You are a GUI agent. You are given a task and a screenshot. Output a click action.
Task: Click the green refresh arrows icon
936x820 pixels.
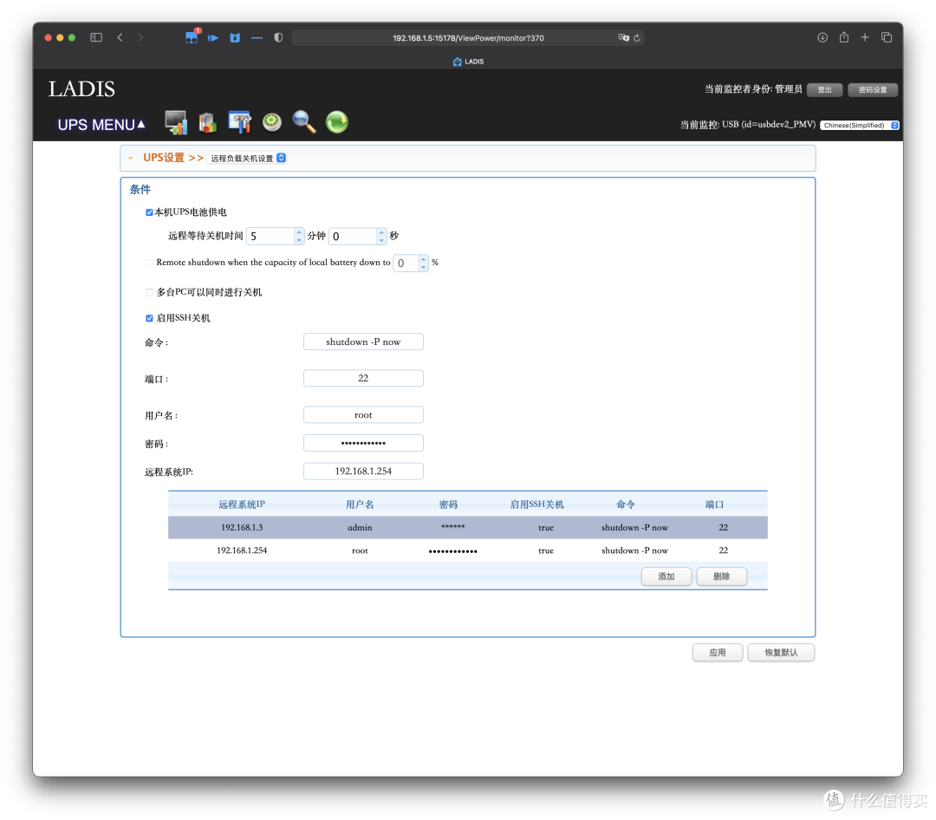336,122
